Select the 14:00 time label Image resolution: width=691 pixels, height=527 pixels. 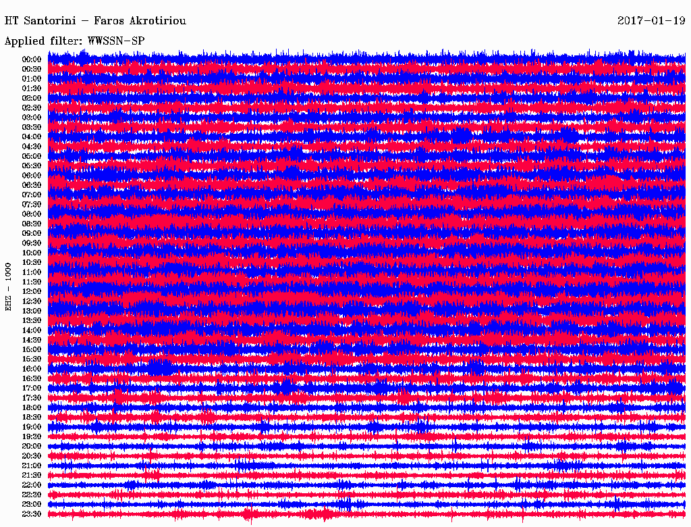[x=32, y=330]
